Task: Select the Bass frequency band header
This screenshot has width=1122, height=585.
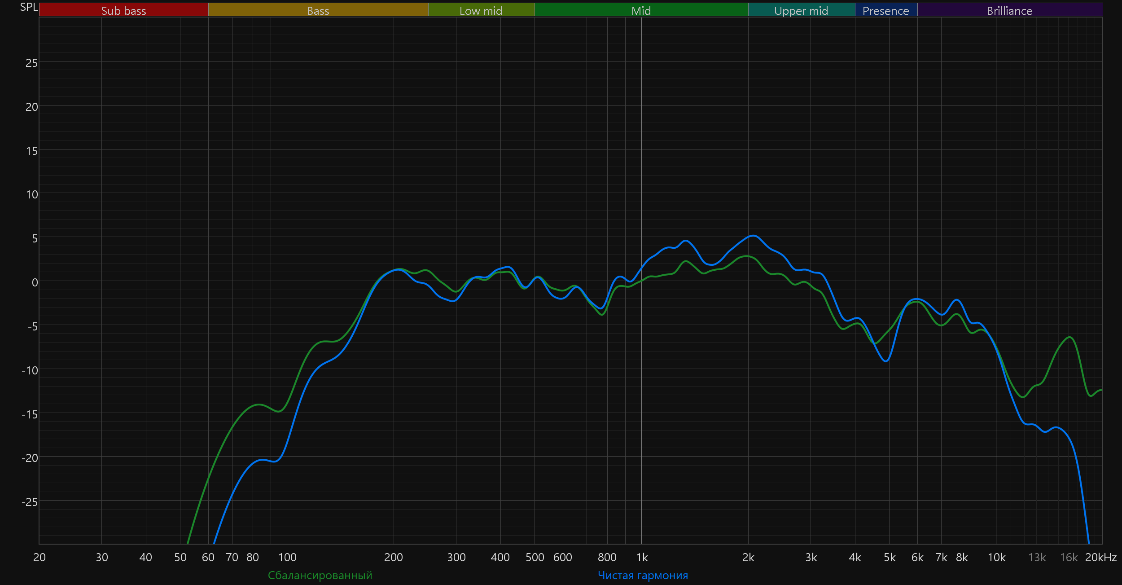Action: (318, 10)
